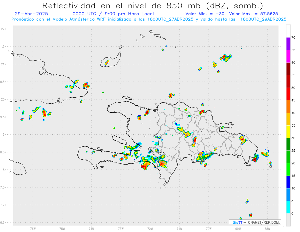The height and width of the screenshot is (232, 300).
Task: Click the colorbar value '35'
Action: point(293,125)
